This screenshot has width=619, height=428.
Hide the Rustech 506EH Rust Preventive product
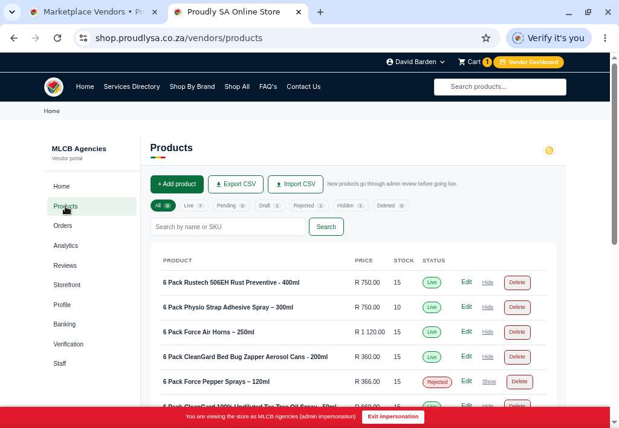click(488, 282)
